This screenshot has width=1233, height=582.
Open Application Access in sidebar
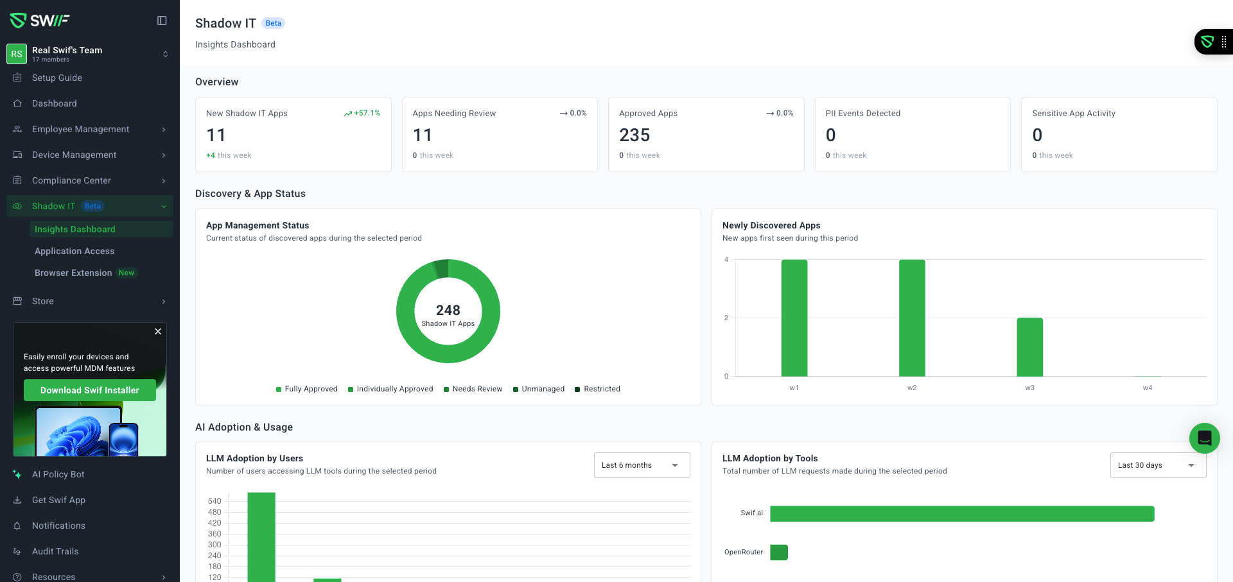74,251
